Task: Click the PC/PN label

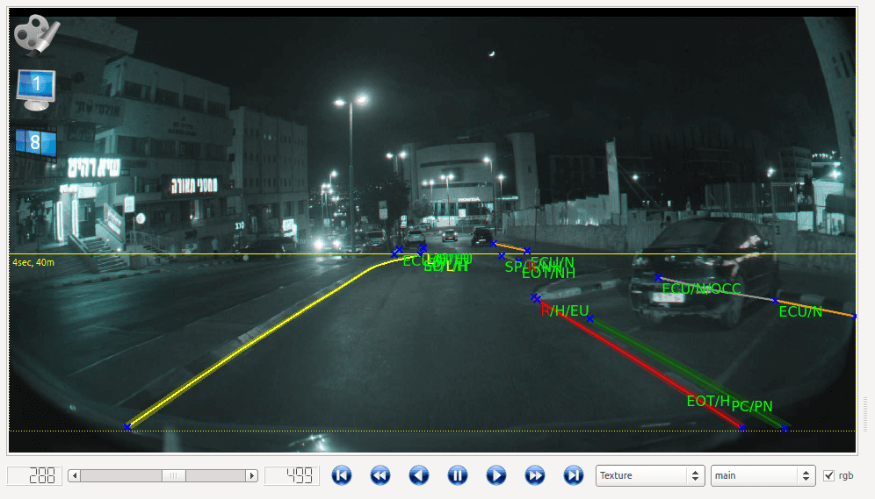Action: point(752,406)
